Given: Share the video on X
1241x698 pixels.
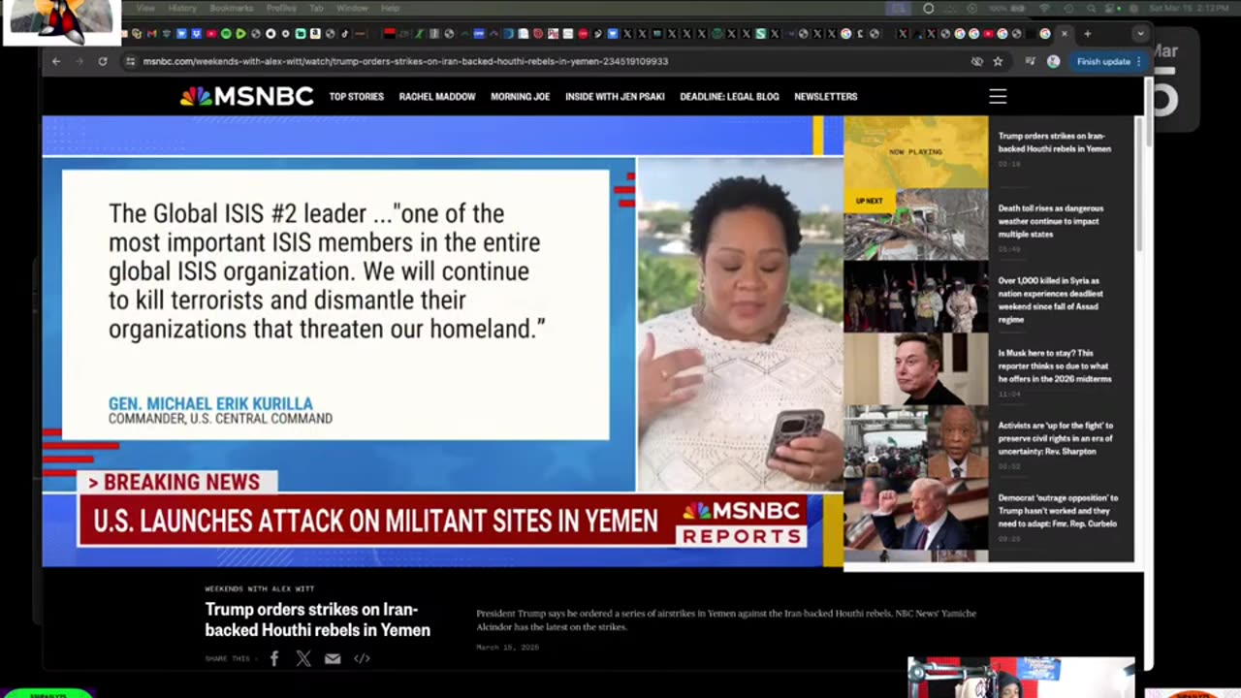Looking at the screenshot, I should [x=303, y=658].
